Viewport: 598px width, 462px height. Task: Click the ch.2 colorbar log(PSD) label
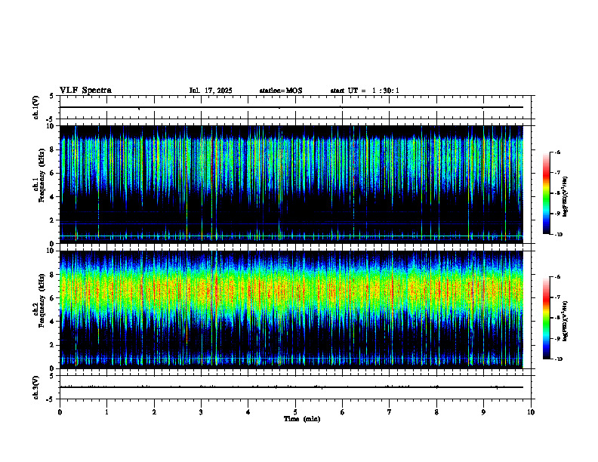click(565, 321)
